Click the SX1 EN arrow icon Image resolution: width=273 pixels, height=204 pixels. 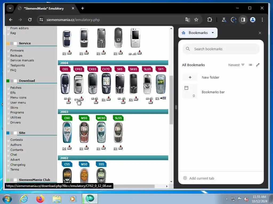point(163,98)
